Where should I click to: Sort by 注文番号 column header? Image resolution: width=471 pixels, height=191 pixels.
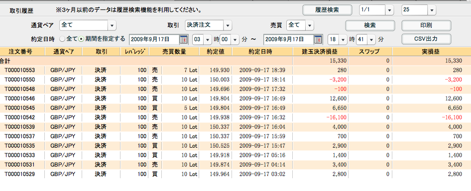point(22,51)
